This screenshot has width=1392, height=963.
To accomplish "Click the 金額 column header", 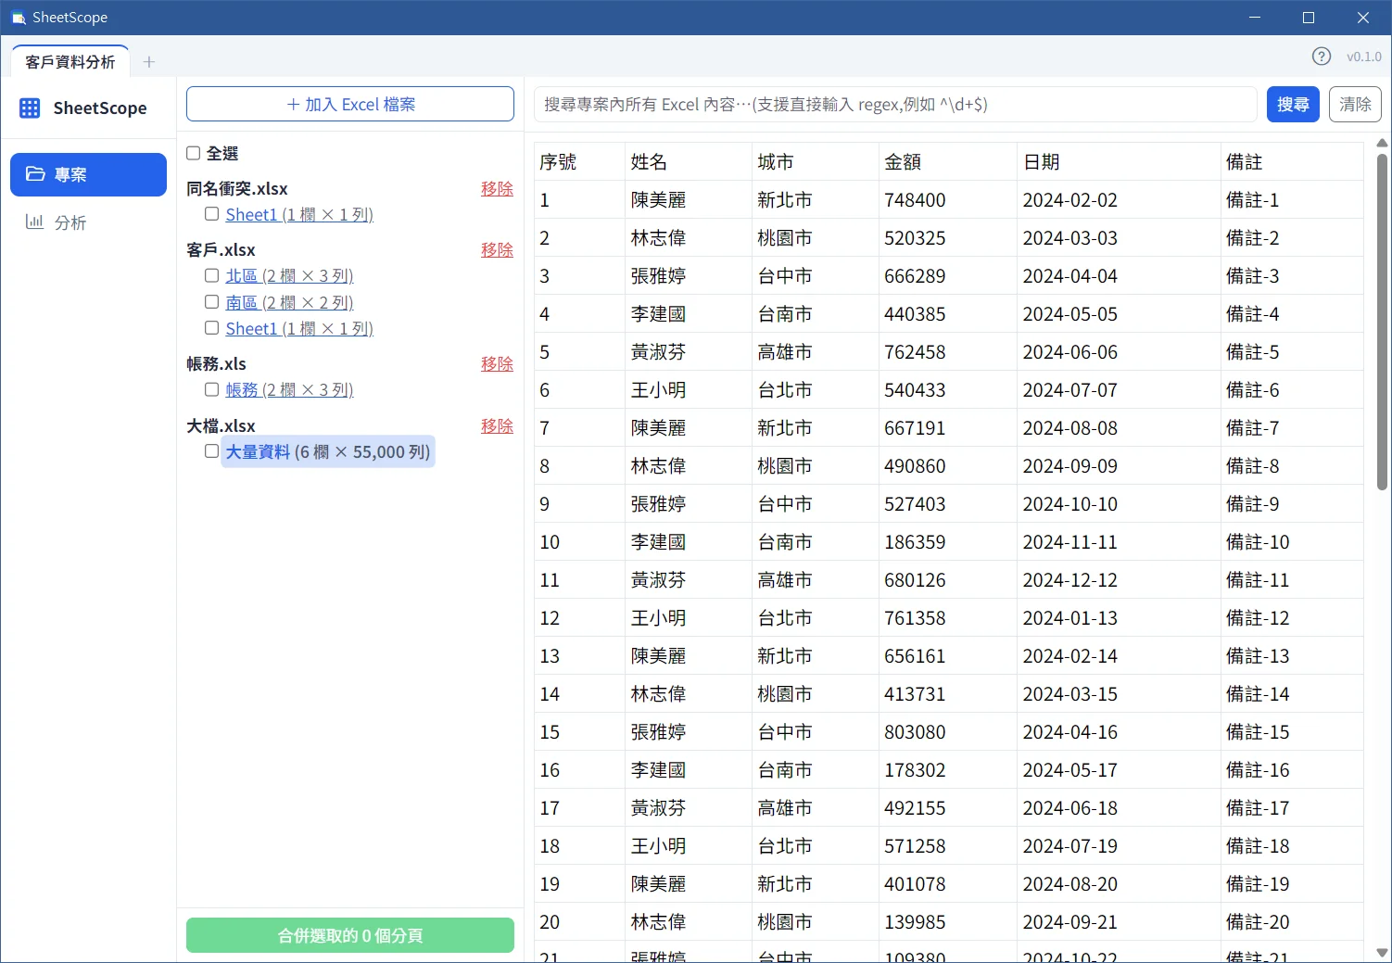I will click(x=947, y=161).
